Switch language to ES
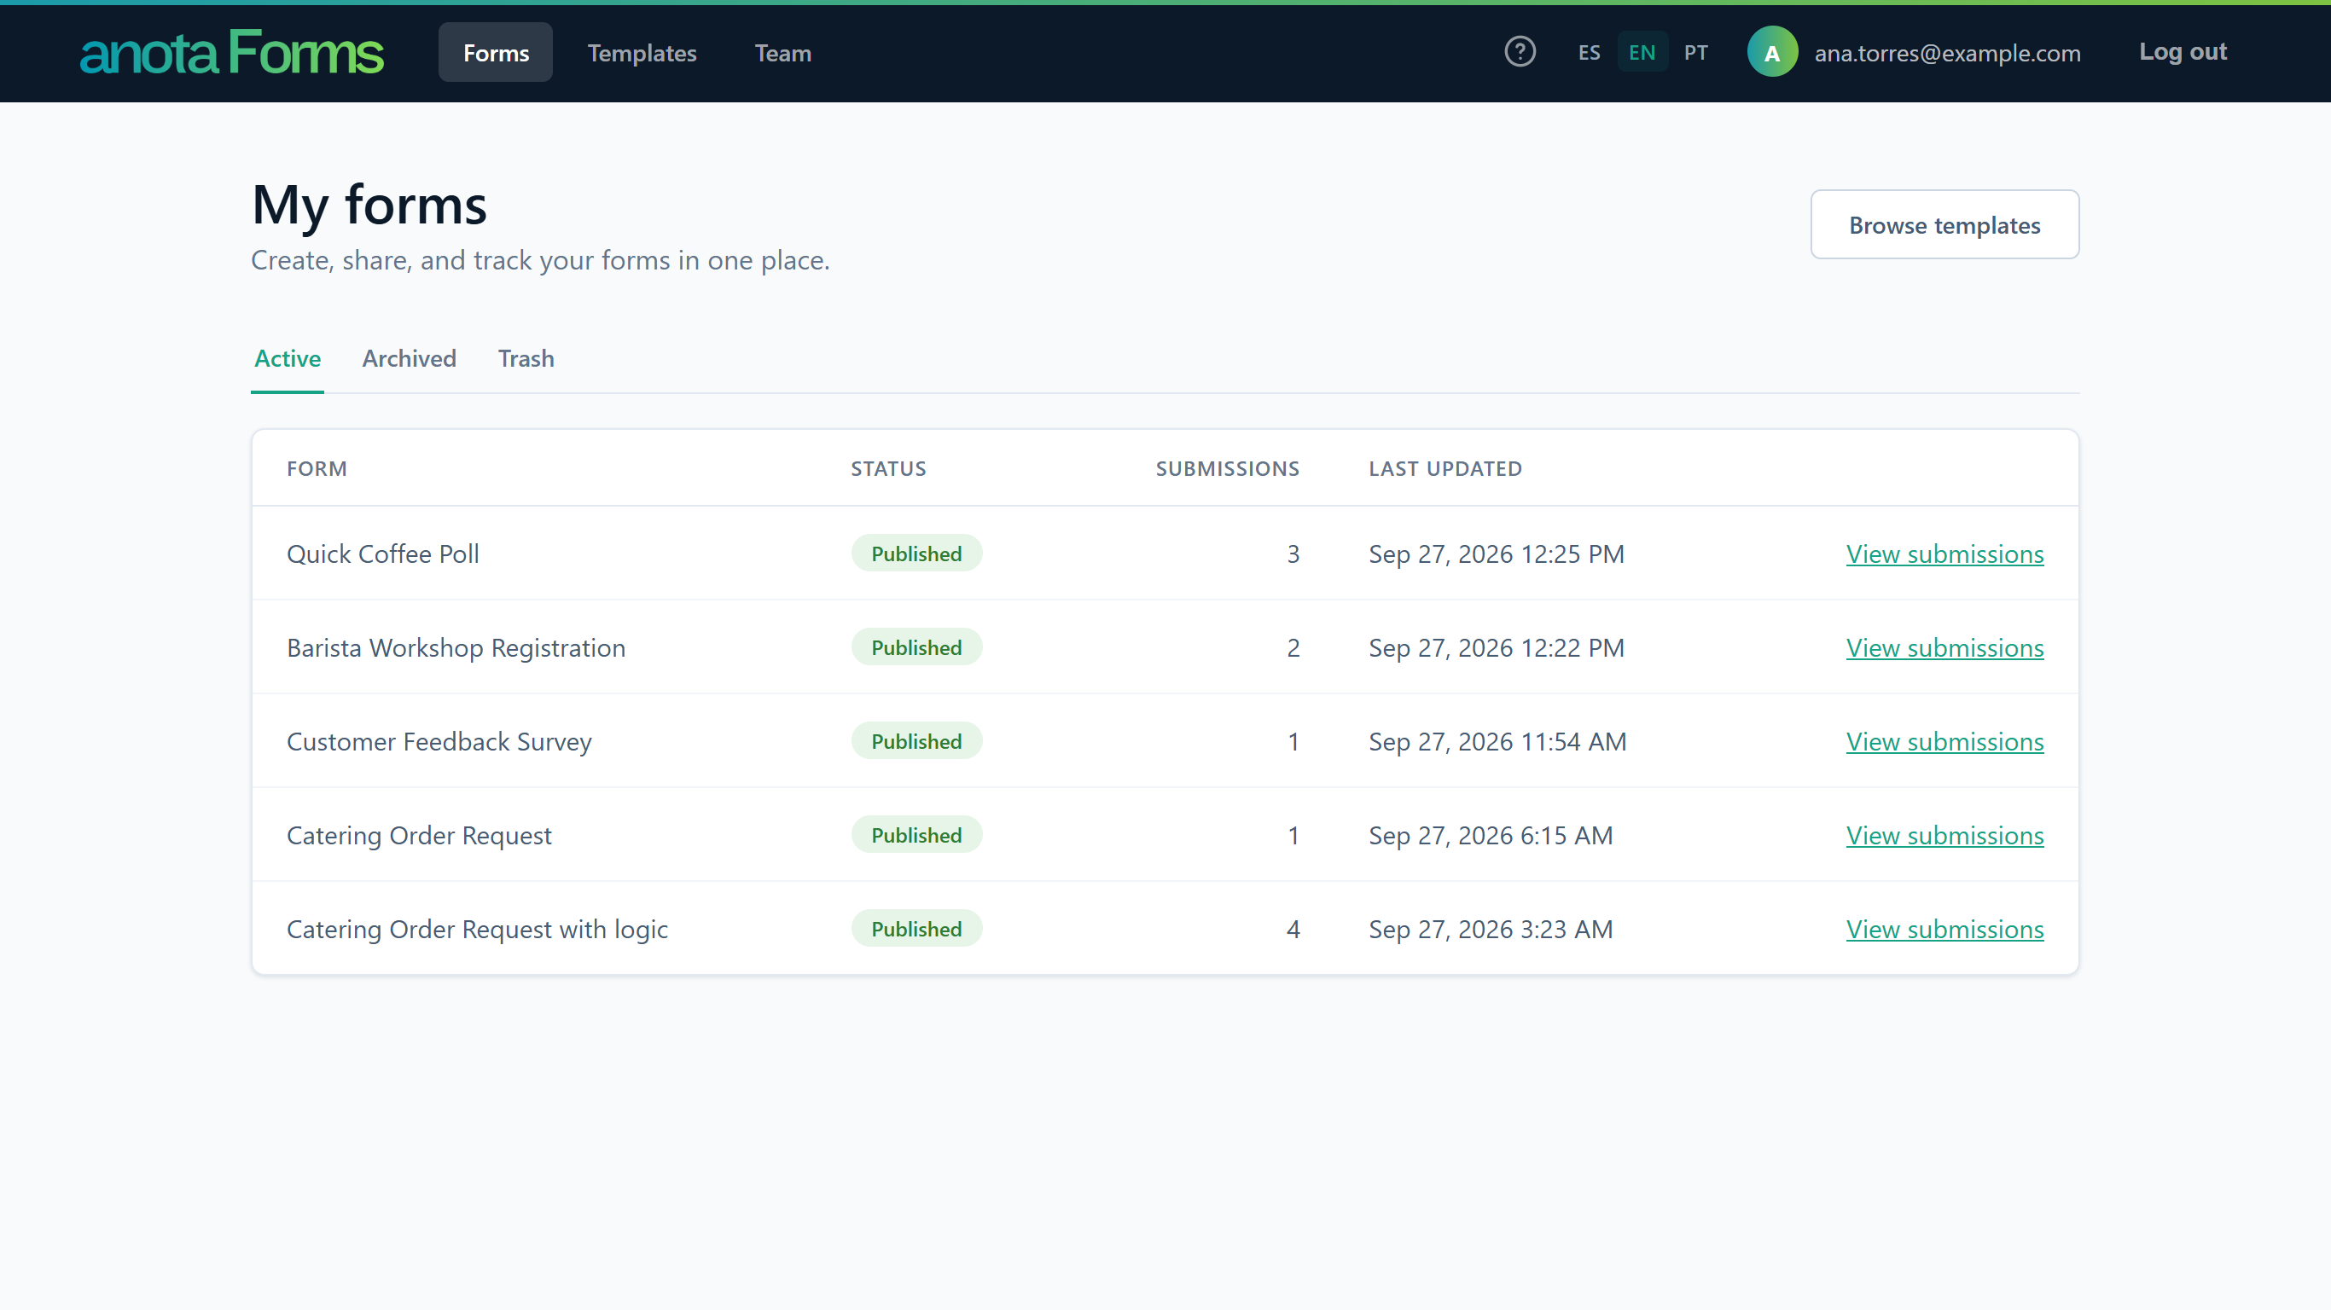 [x=1589, y=53]
